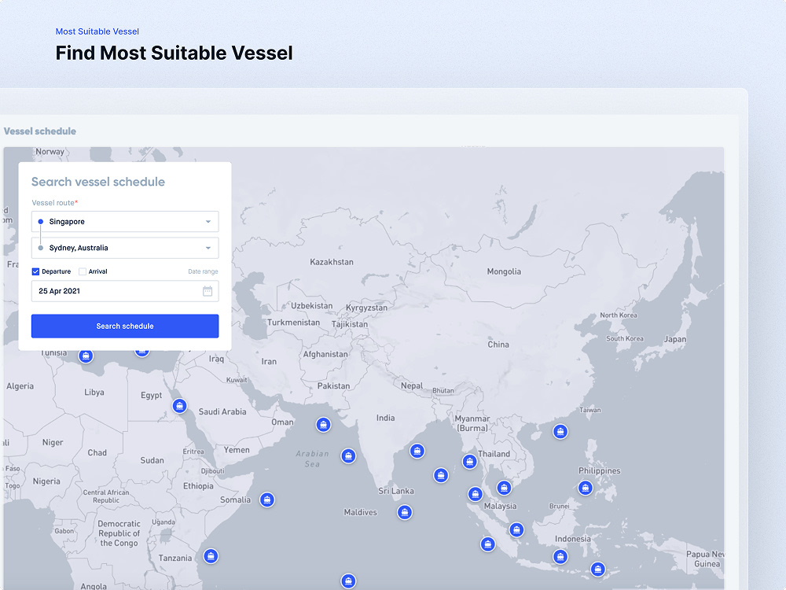Click vessel marker off Tanzania coast
The image size is (786, 590).
(211, 556)
